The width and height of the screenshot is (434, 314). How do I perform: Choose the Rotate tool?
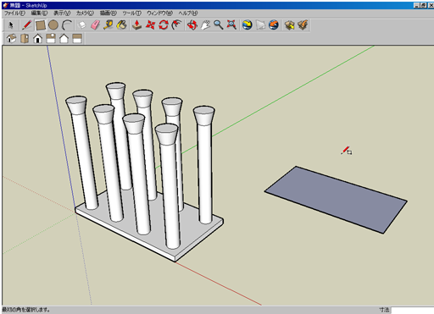coord(164,25)
